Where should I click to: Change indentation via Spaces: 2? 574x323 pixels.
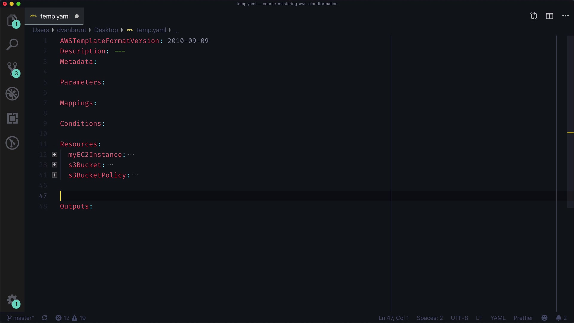coord(430,318)
